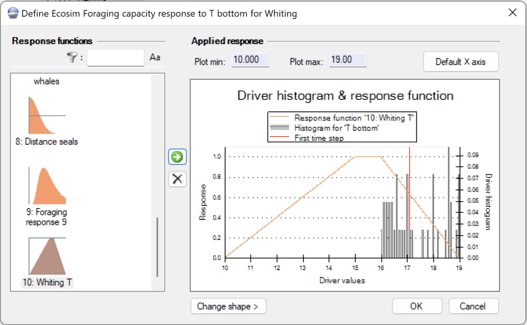The width and height of the screenshot is (527, 325).
Task: Click the Plot min value field
Action: point(250,60)
